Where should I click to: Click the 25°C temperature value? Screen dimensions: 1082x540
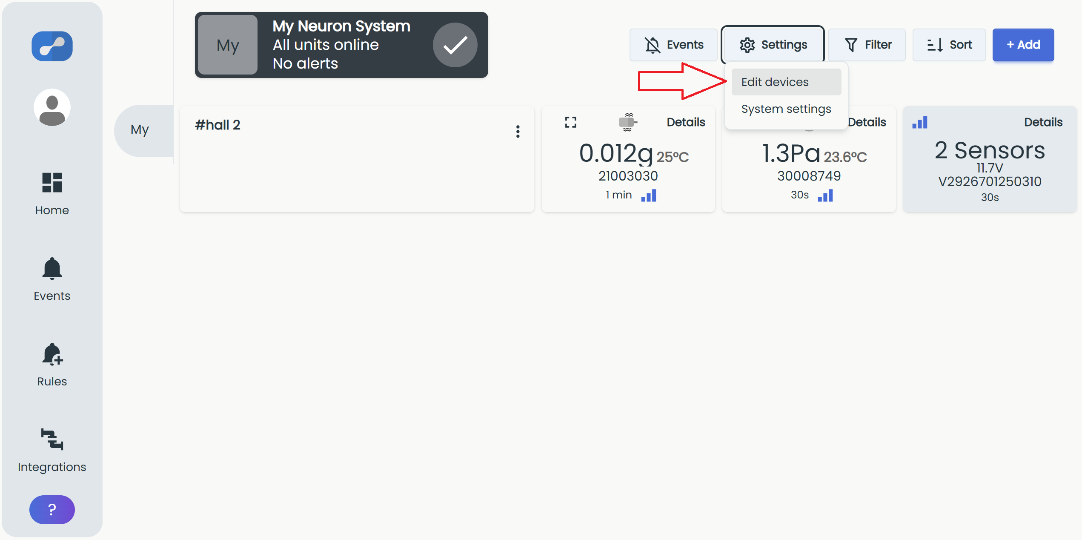(x=673, y=157)
